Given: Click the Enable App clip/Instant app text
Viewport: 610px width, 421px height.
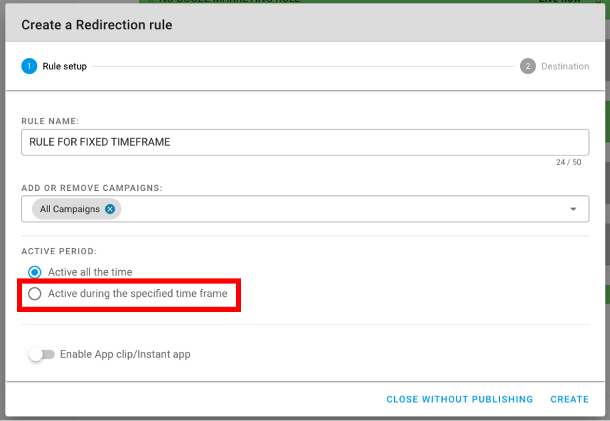Looking at the screenshot, I should 125,354.
